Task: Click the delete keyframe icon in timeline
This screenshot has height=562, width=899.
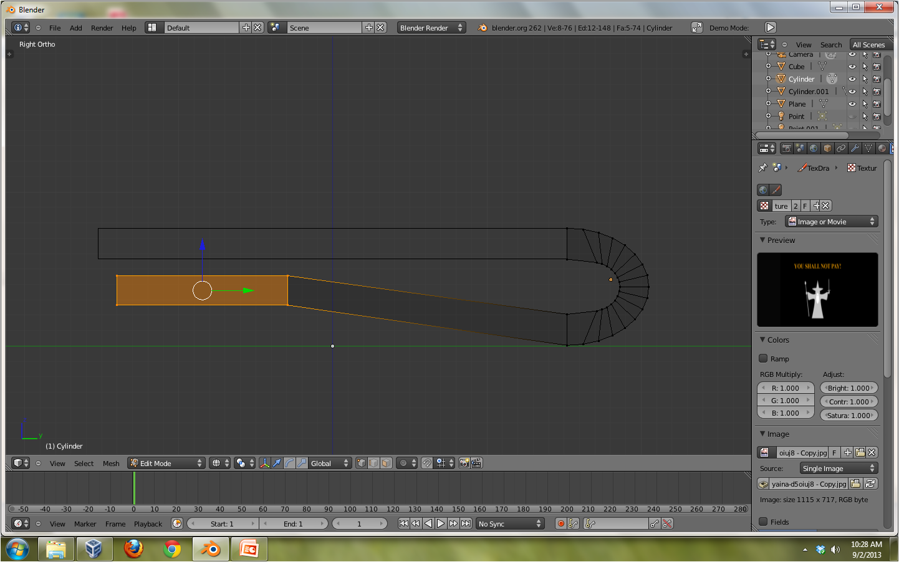Action: click(668, 523)
